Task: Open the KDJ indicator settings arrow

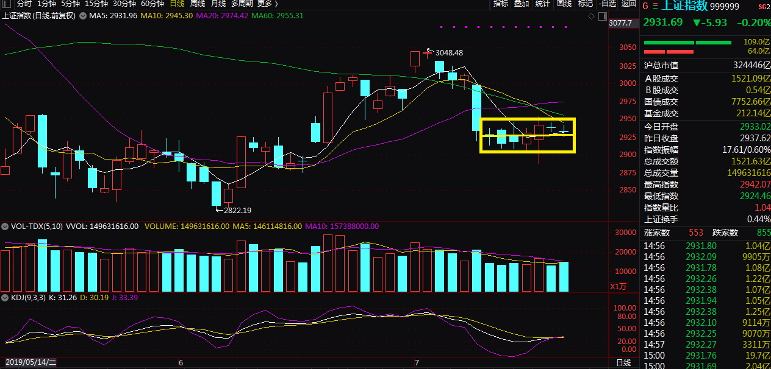Action: tap(5, 298)
